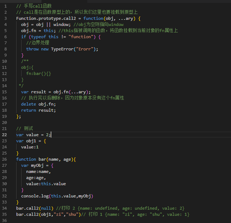The height and width of the screenshot is (223, 231).
Task: Click the '...ary' parameter on line 3
Action: (x=126, y=18)
